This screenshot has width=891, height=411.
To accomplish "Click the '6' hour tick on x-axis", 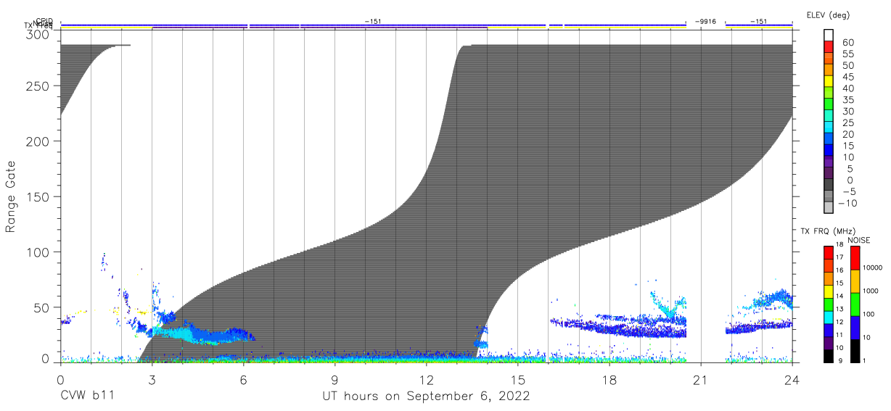I will [244, 379].
